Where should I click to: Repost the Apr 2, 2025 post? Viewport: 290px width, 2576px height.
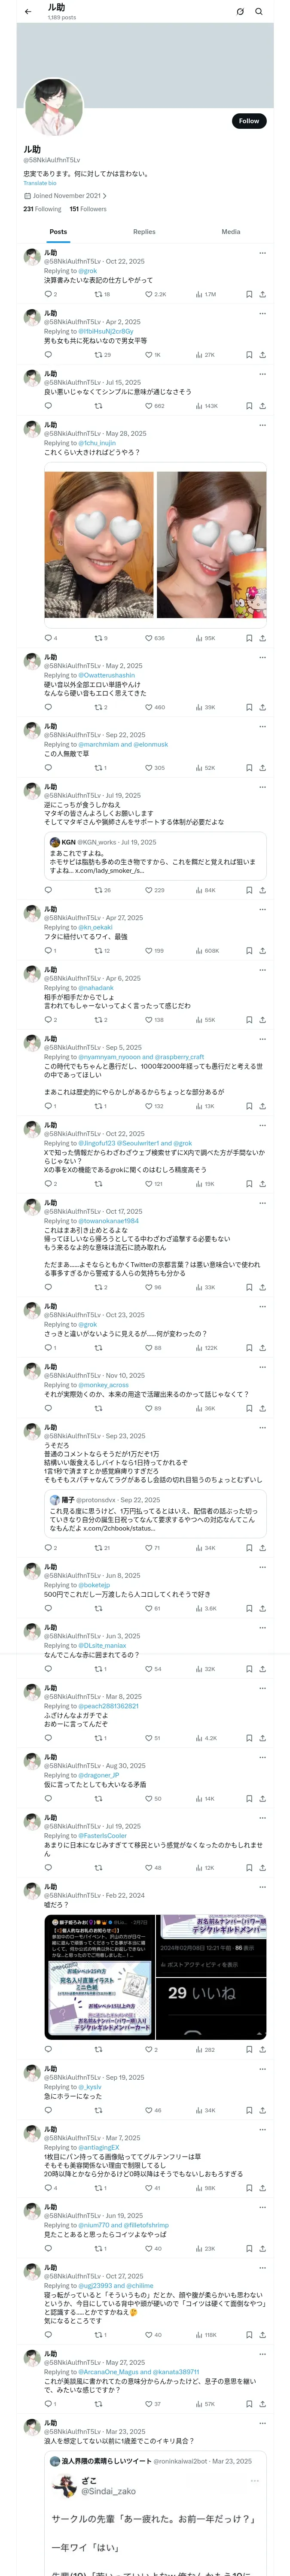[98, 355]
